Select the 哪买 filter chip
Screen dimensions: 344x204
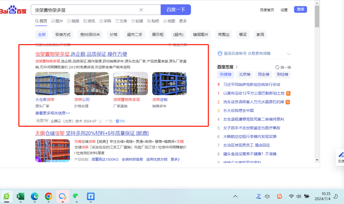[243, 35]
